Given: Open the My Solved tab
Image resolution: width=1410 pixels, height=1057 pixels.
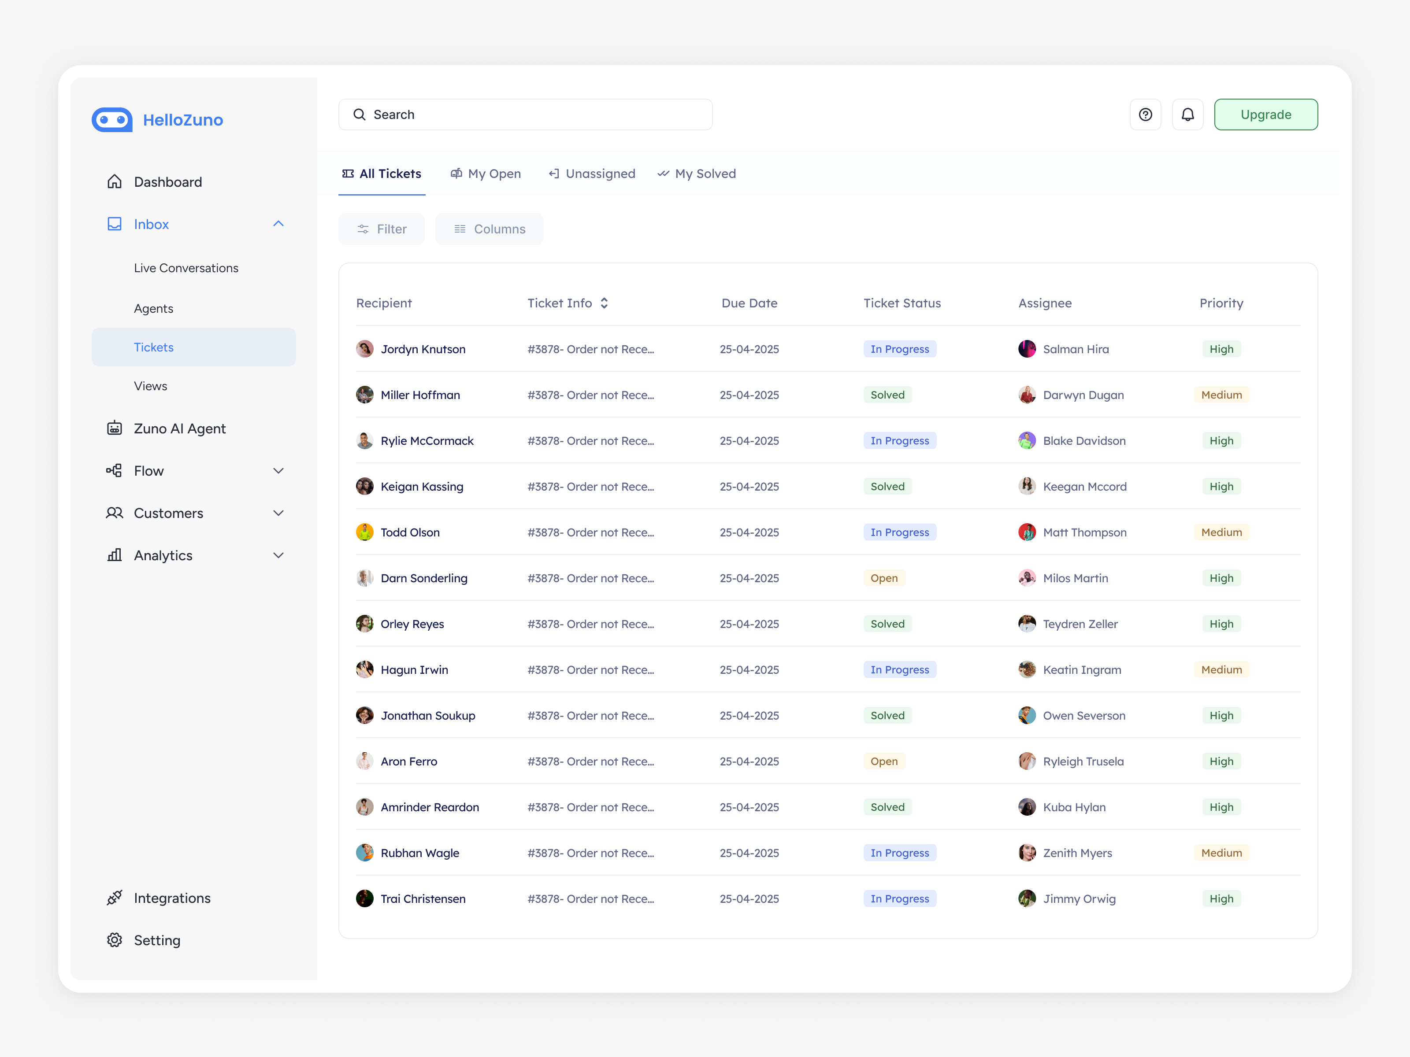Looking at the screenshot, I should coord(697,174).
